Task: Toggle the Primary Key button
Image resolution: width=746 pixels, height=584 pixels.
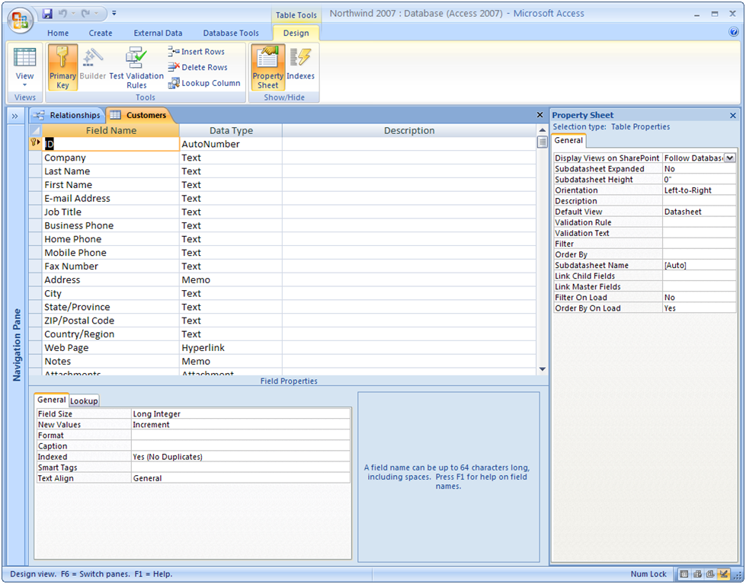Action: (62, 68)
